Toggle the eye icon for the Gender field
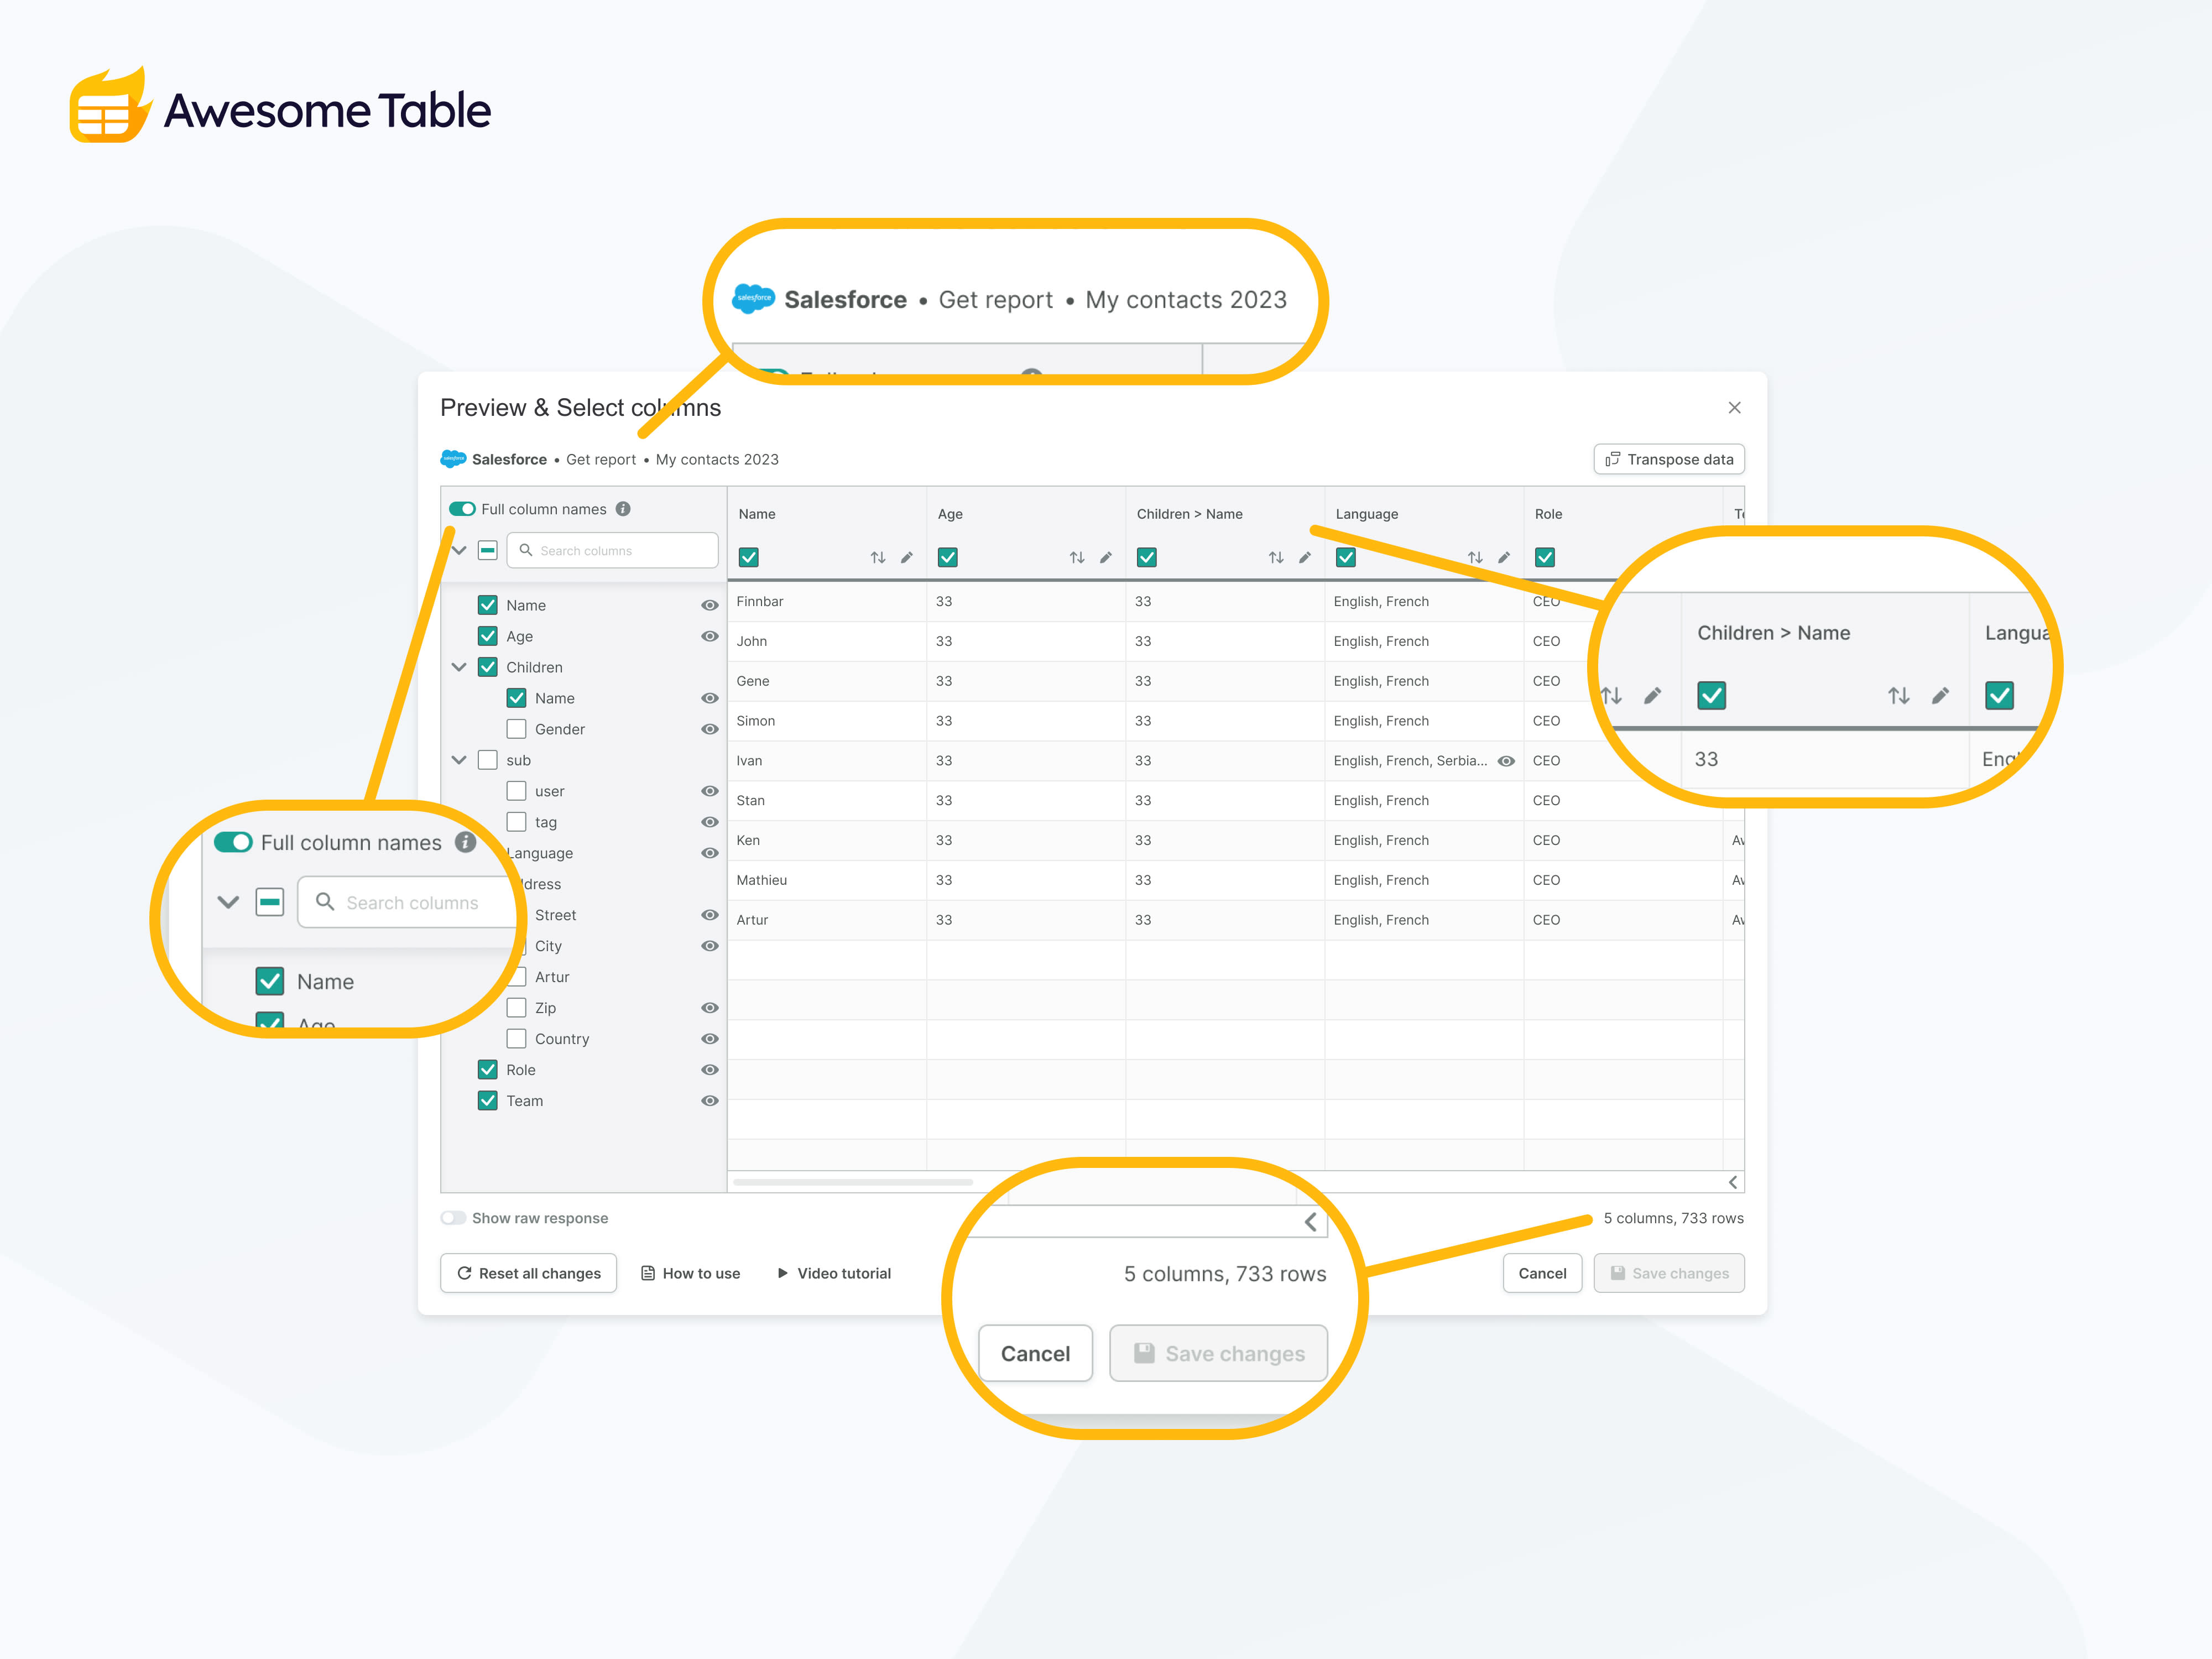This screenshot has width=2212, height=1659. pos(710,730)
